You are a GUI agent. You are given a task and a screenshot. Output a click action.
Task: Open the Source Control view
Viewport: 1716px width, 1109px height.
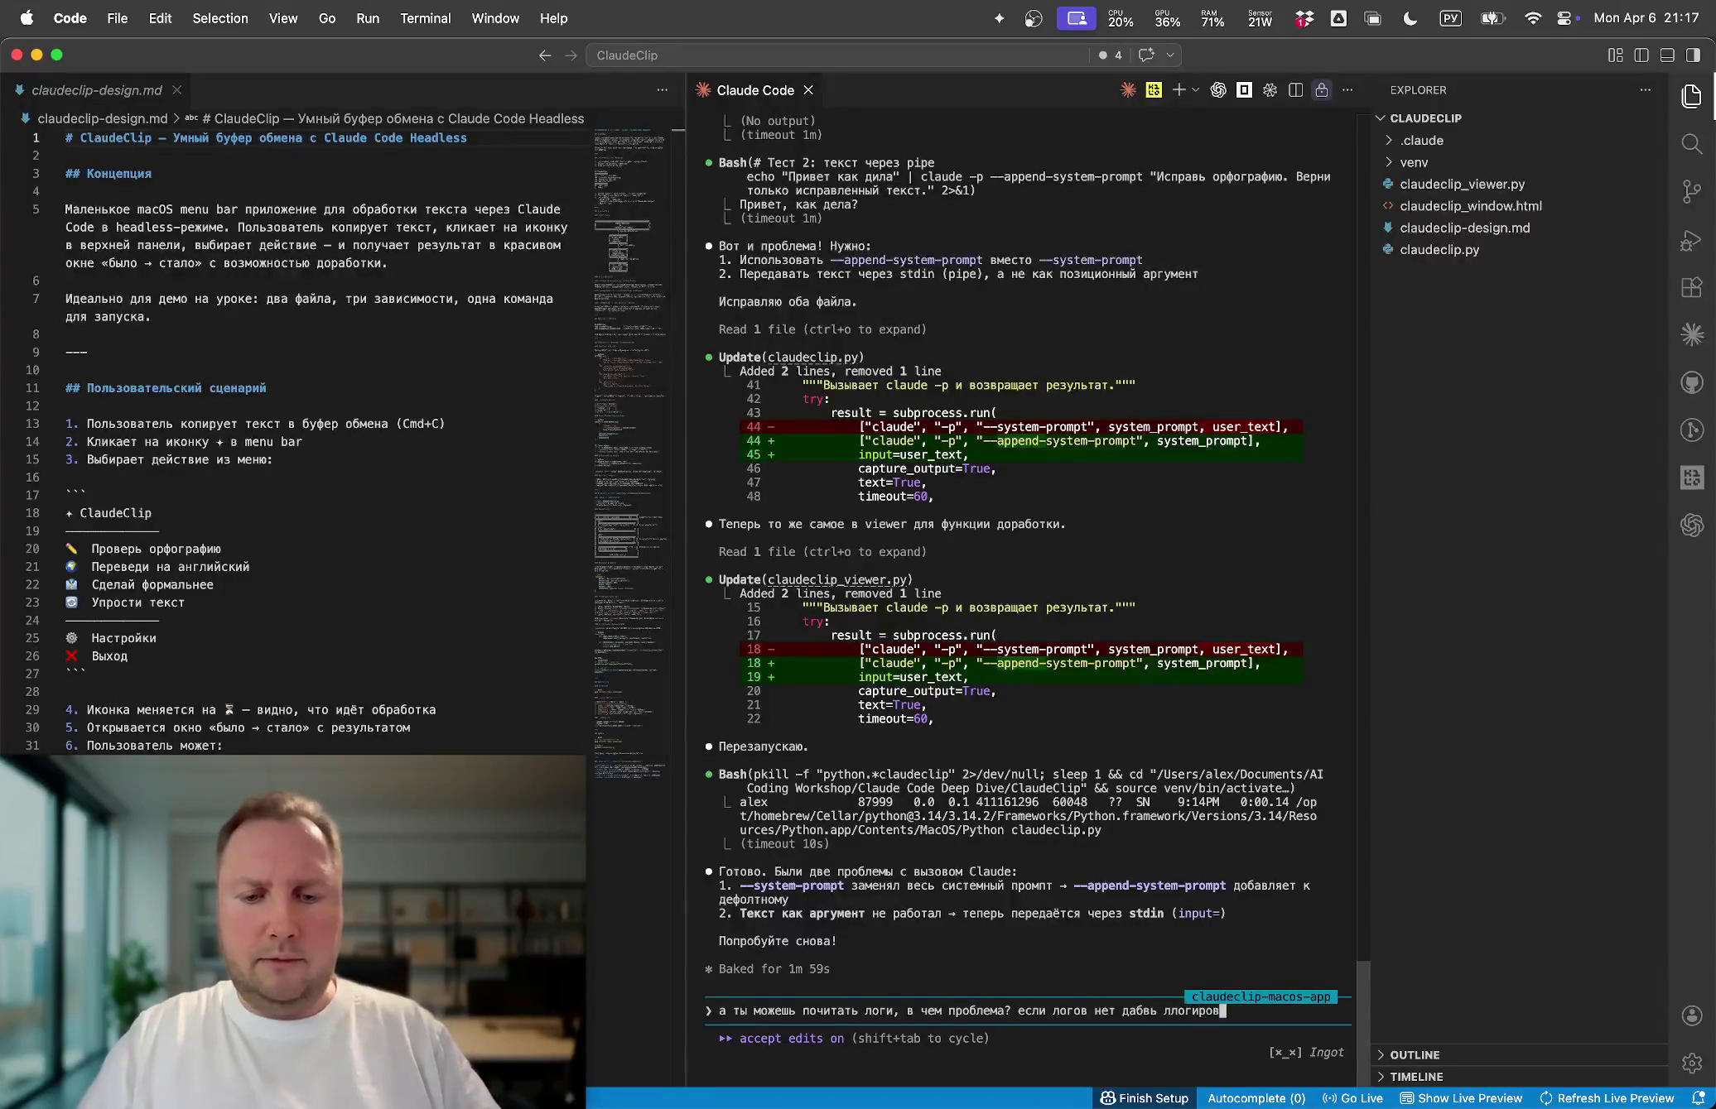(x=1691, y=192)
